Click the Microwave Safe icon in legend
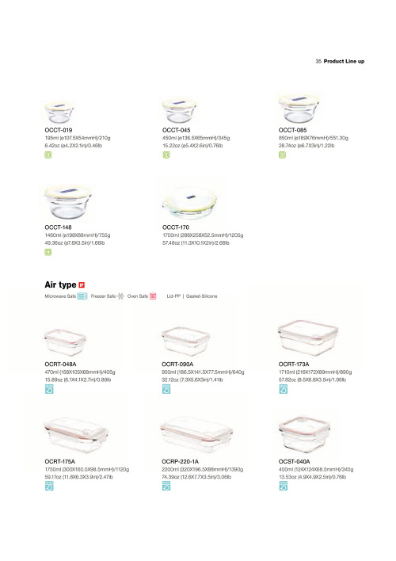396x561 pixels. coord(82,296)
